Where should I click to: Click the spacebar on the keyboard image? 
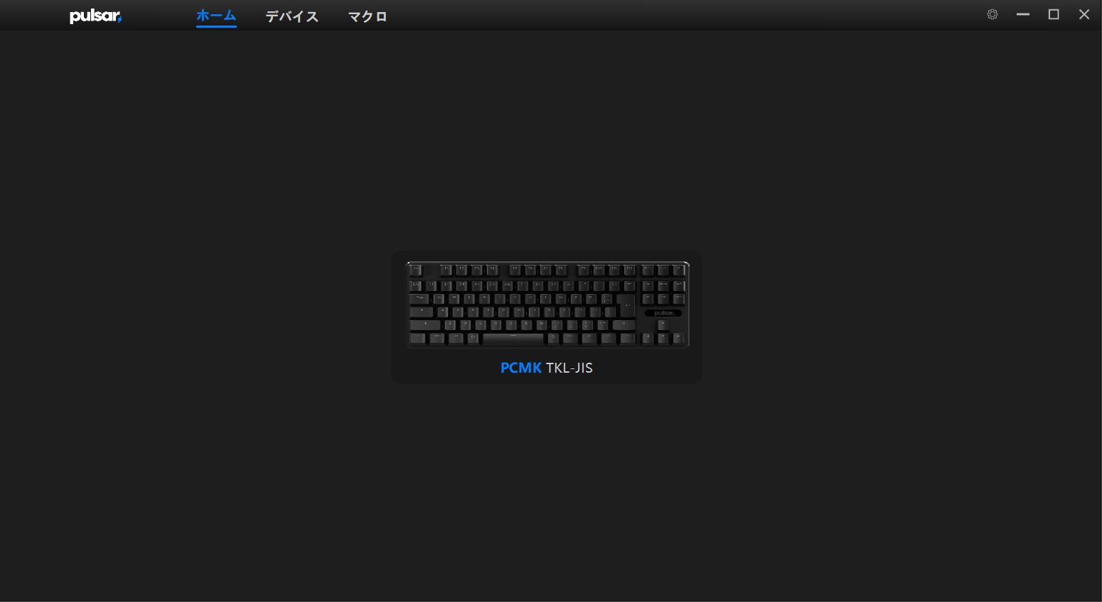[x=513, y=339]
